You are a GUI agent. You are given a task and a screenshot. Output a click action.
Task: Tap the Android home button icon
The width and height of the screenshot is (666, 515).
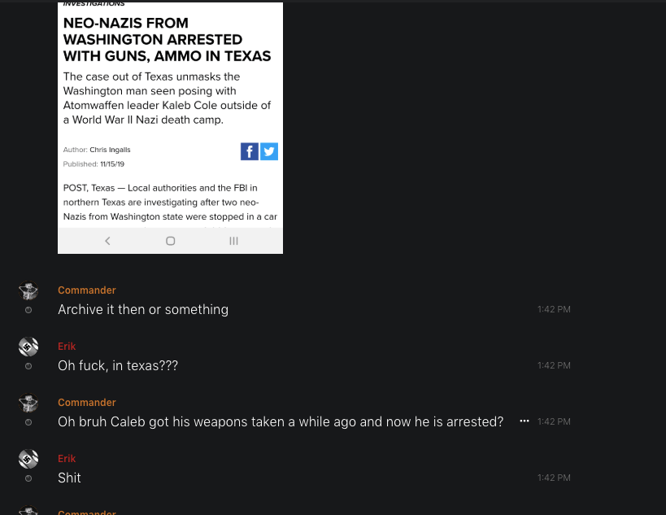[170, 241]
